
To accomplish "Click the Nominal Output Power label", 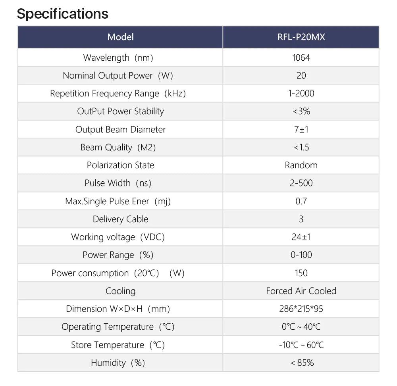I will click(118, 75).
